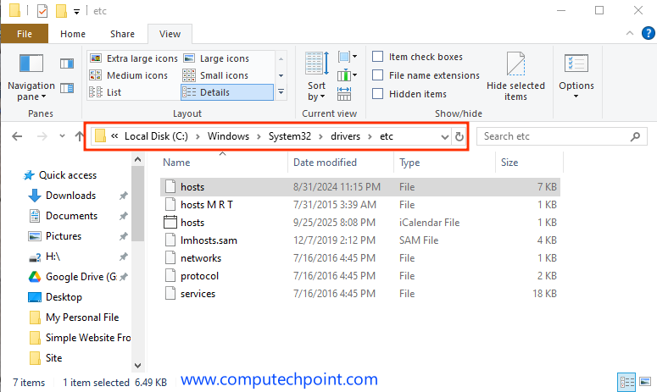Open the Options icon in ribbon
Screen dimensions: 657x392
[x=576, y=68]
